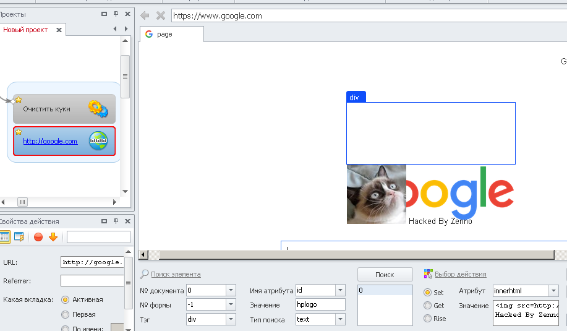567x331 pixels.
Task: Click the grumpy cat image
Action: pyautogui.click(x=377, y=194)
